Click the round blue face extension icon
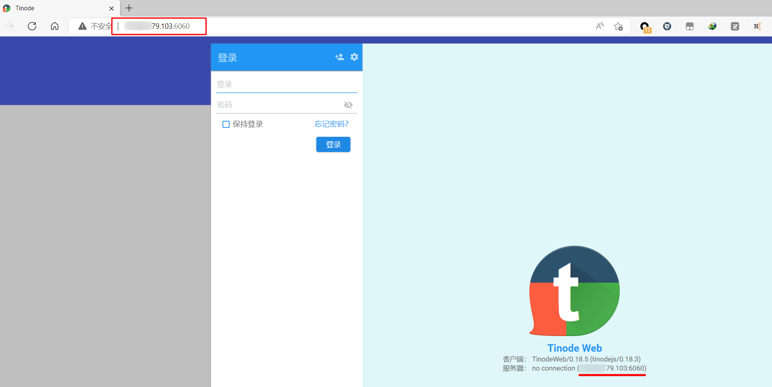772x387 pixels. click(667, 26)
